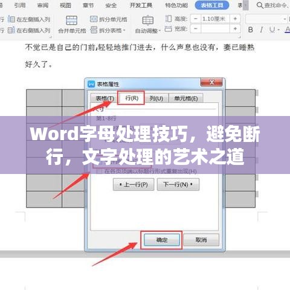
Task: Click the insert column left icon
Action: (11, 19)
